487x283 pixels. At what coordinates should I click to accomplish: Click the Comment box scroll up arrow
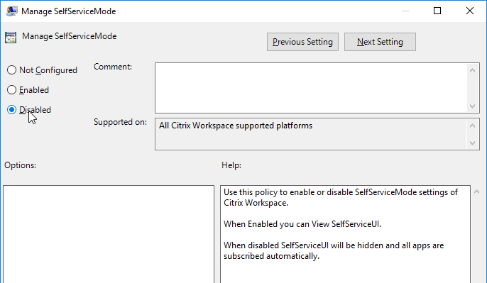[x=472, y=70]
